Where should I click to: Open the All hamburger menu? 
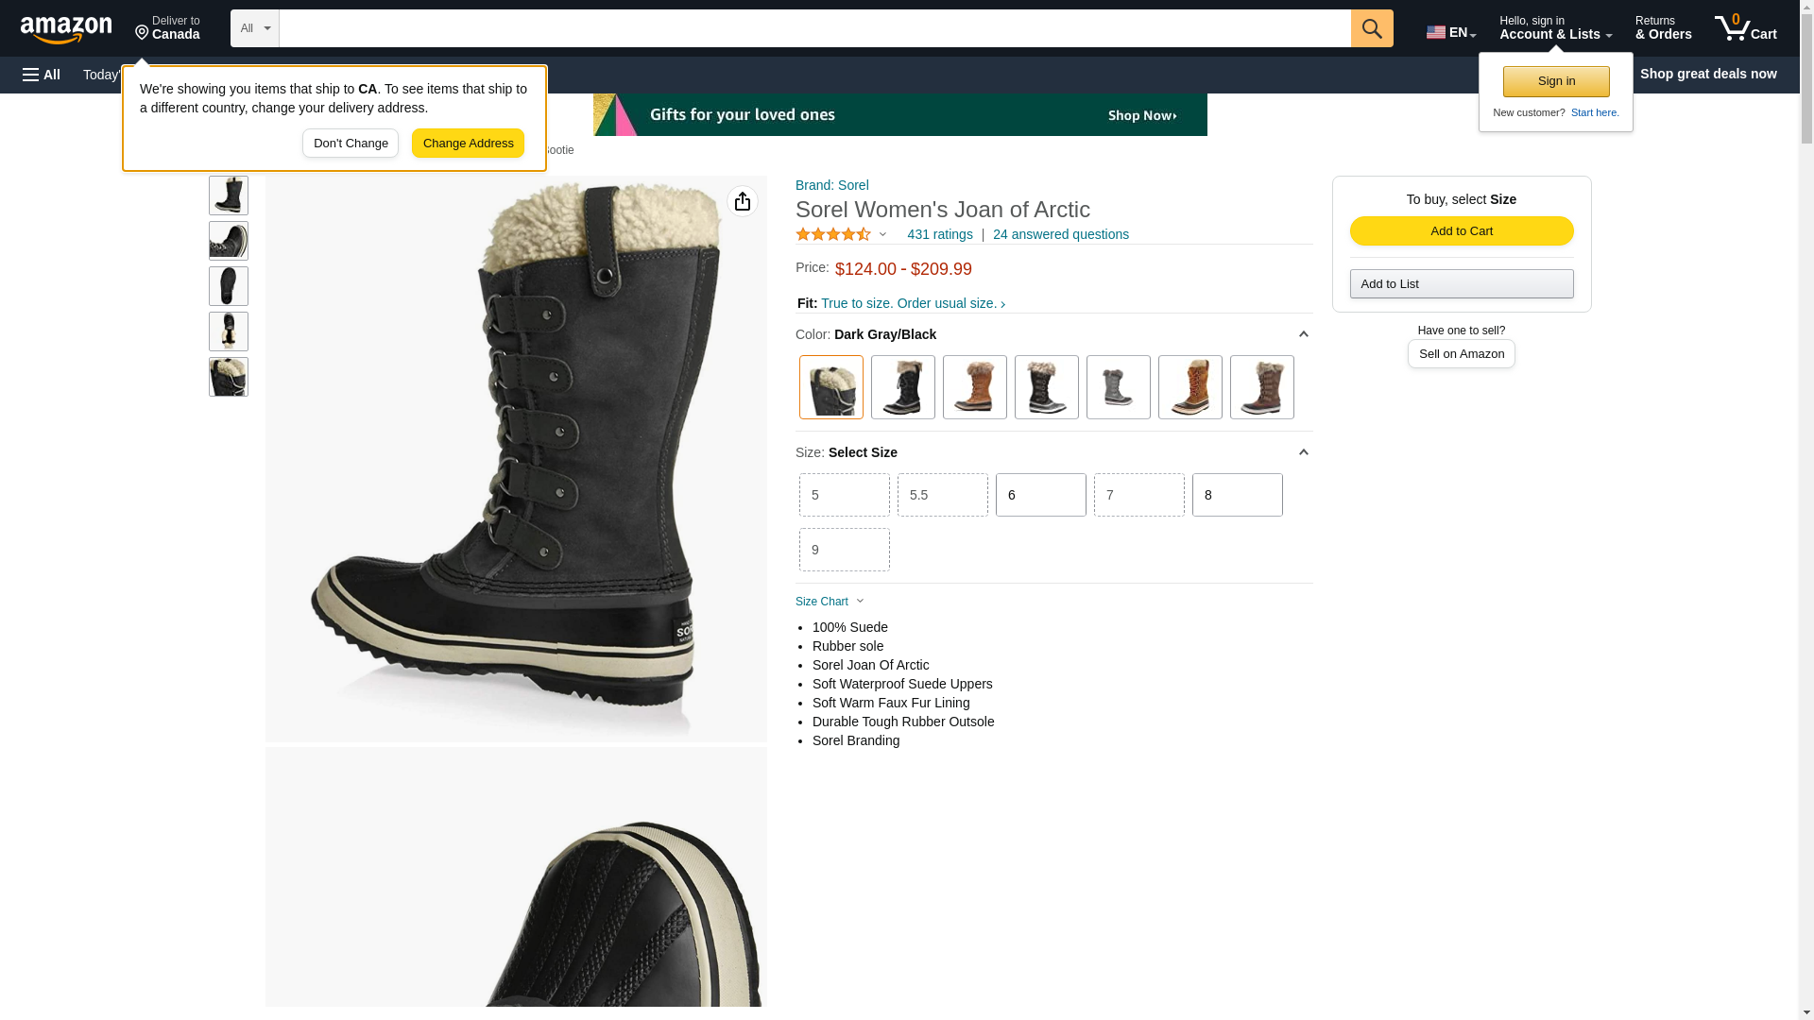[x=42, y=75]
